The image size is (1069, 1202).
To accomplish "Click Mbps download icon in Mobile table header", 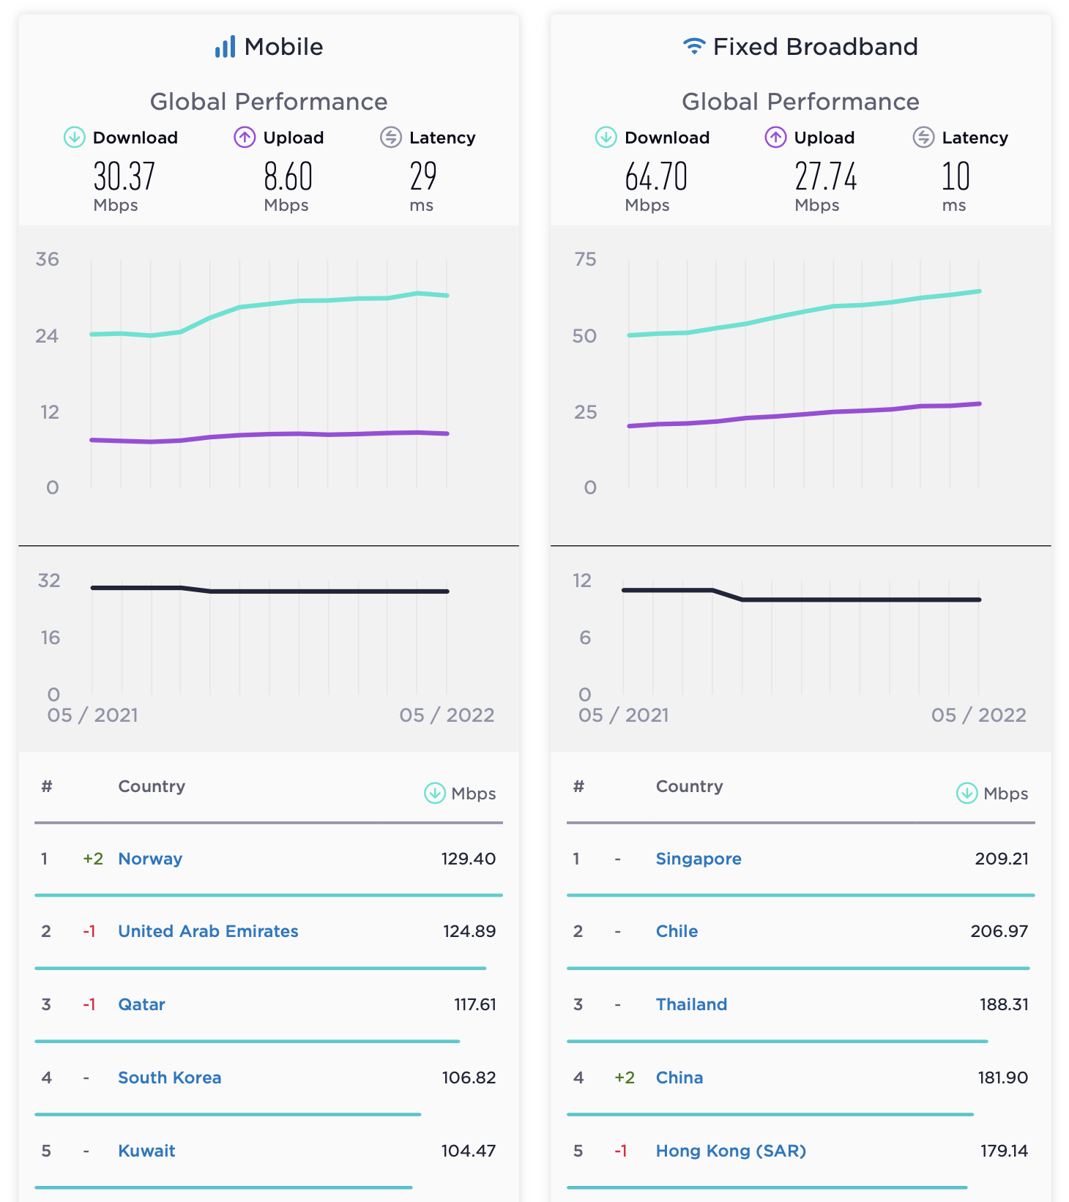I will pyautogui.click(x=435, y=793).
